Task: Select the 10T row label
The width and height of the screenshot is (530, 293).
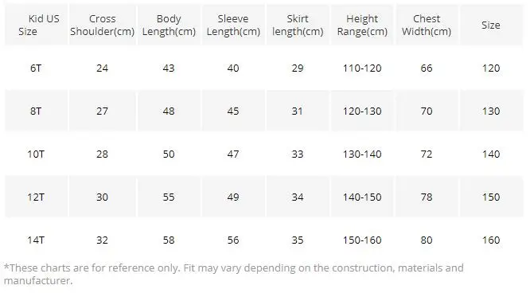Action: click(36, 154)
